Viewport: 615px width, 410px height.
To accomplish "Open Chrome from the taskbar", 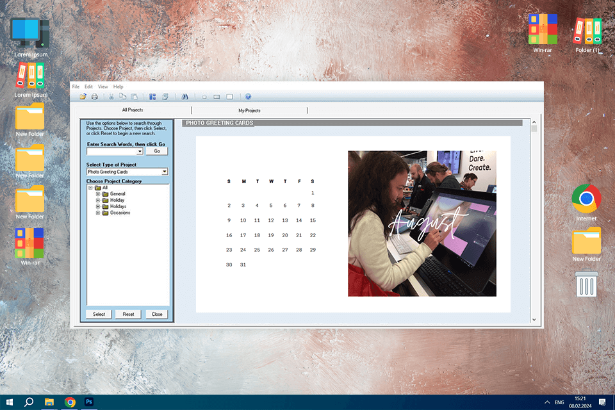I will [x=70, y=402].
